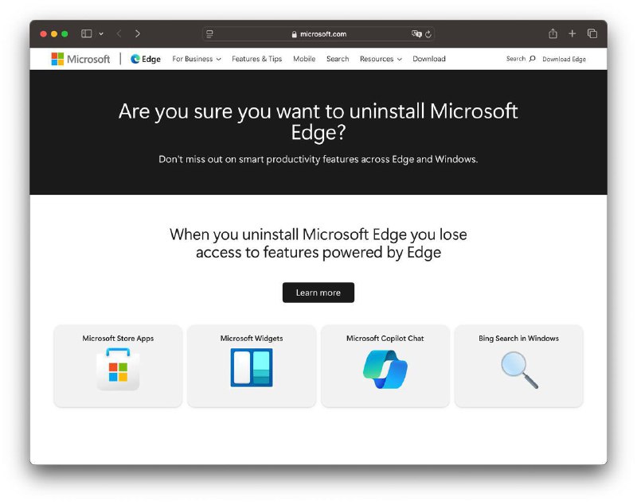Expand the Resources dropdown
This screenshot has width=637, height=504.
381,59
